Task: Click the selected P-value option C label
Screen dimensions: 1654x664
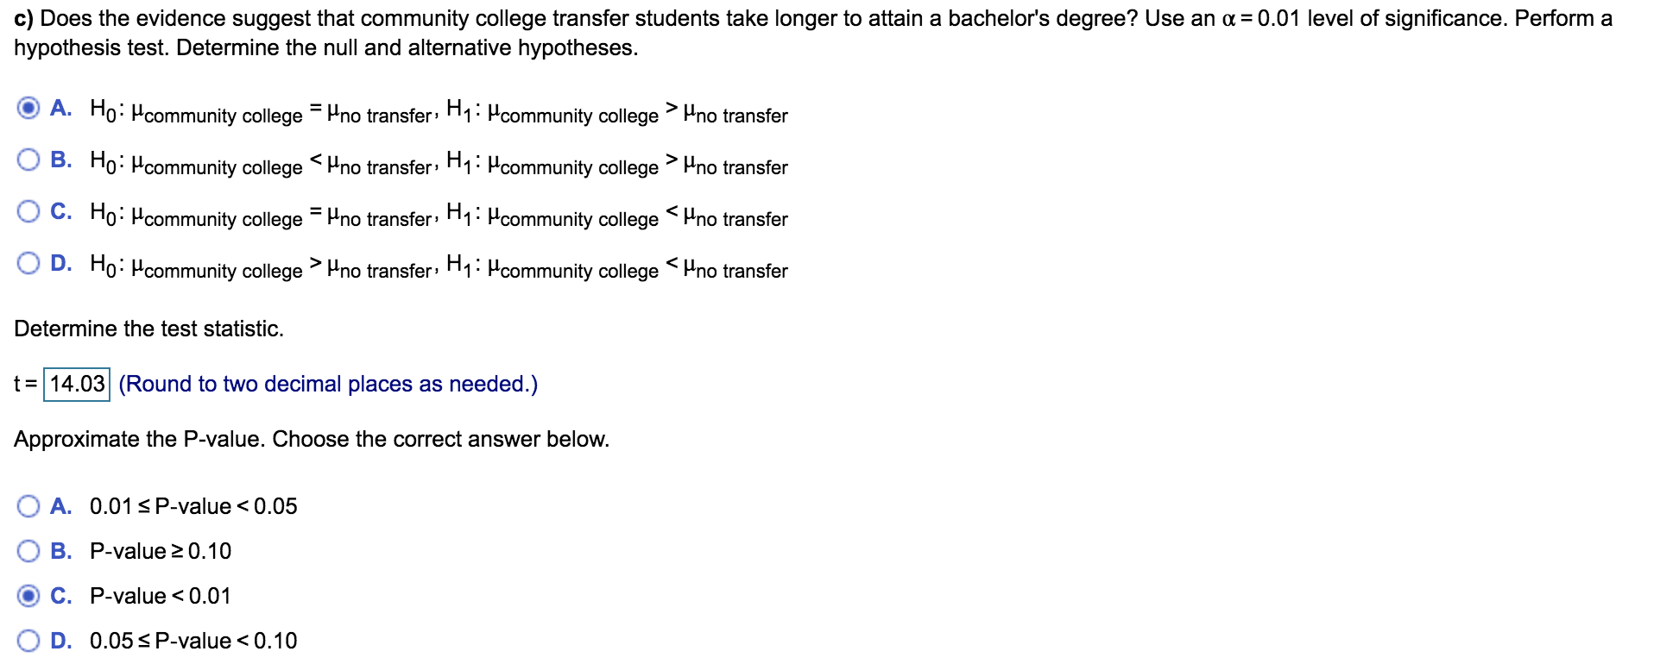Action: pyautogui.click(x=158, y=595)
